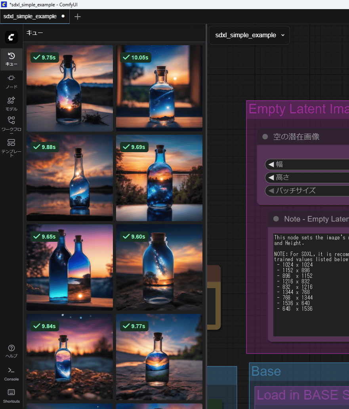The image size is (349, 409).
Task: Click the ComfyUI logo icon in sidebar
Action: (11, 37)
